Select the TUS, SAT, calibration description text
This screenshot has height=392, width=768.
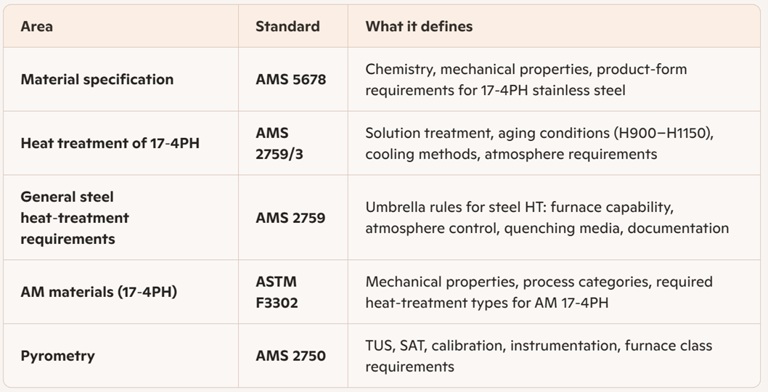point(539,356)
